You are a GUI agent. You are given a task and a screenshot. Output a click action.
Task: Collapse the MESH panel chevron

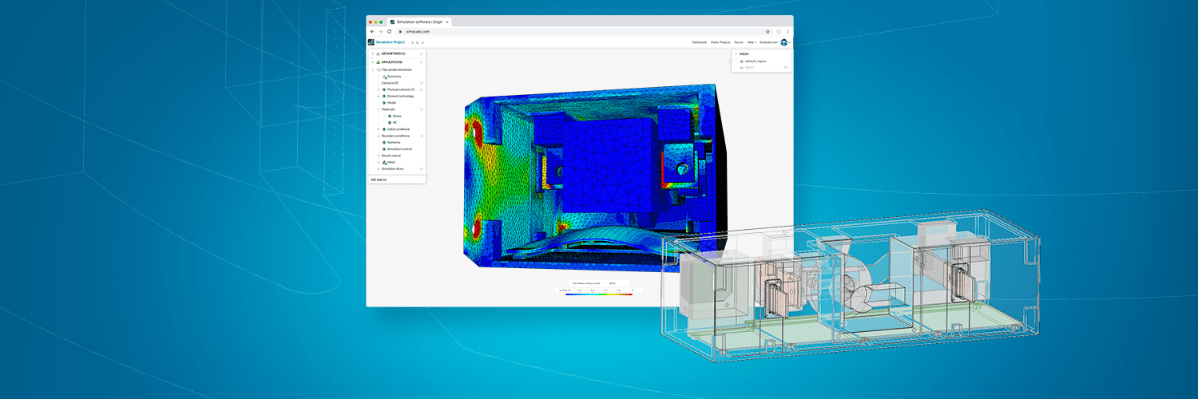point(736,54)
